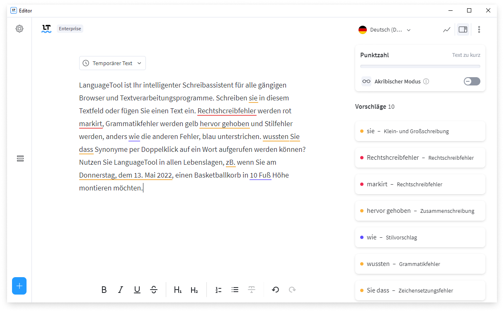The image size is (504, 312).
Task: Open the 'wussten' Grammatikfehler card
Action: click(420, 264)
